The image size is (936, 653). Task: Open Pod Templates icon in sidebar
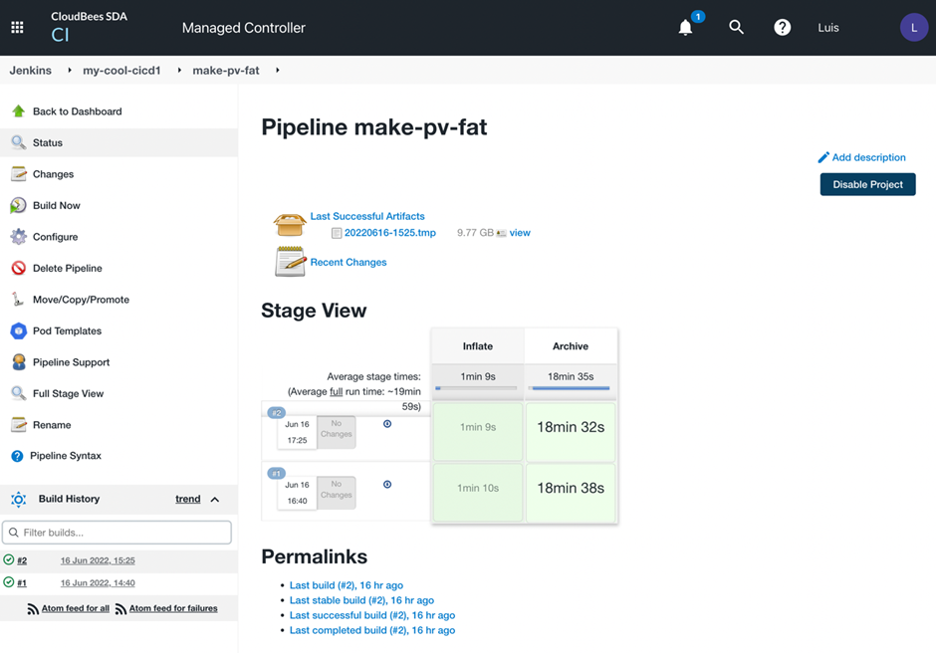18,330
